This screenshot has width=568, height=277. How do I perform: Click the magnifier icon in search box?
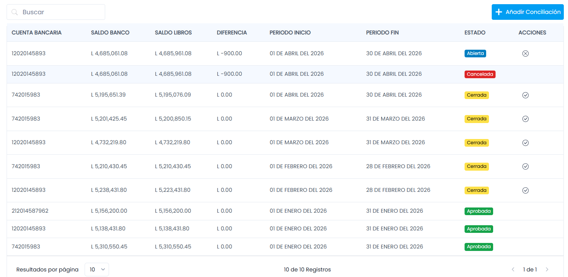click(15, 12)
